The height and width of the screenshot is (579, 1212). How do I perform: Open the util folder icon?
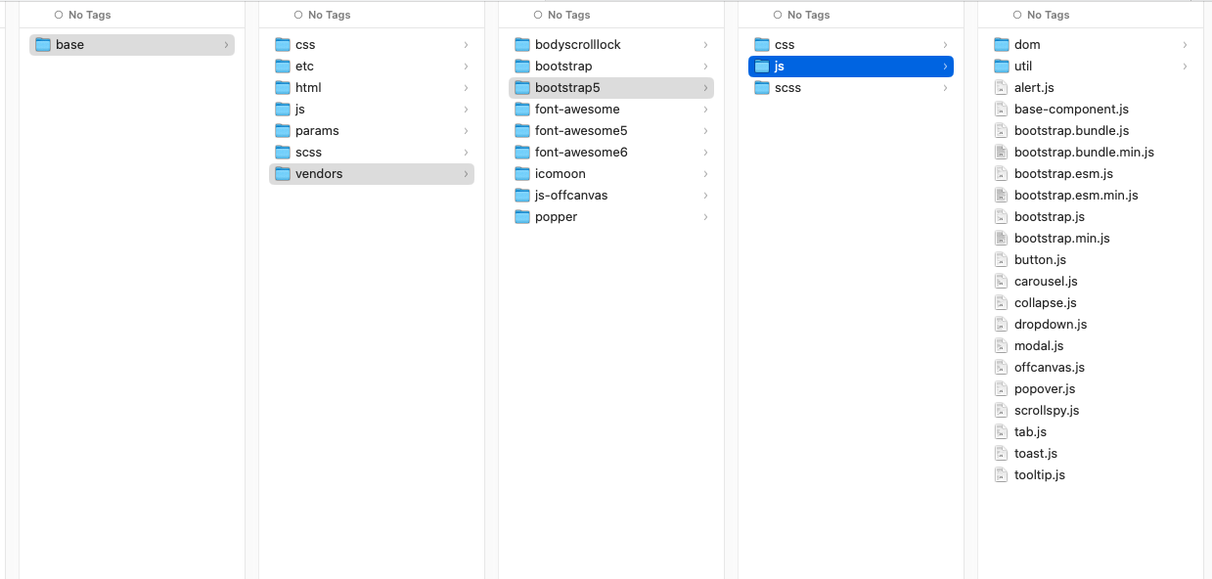(x=1002, y=67)
